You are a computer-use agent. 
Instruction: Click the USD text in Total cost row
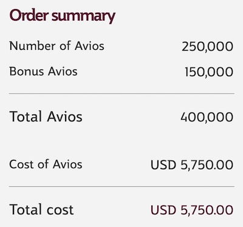point(163,210)
